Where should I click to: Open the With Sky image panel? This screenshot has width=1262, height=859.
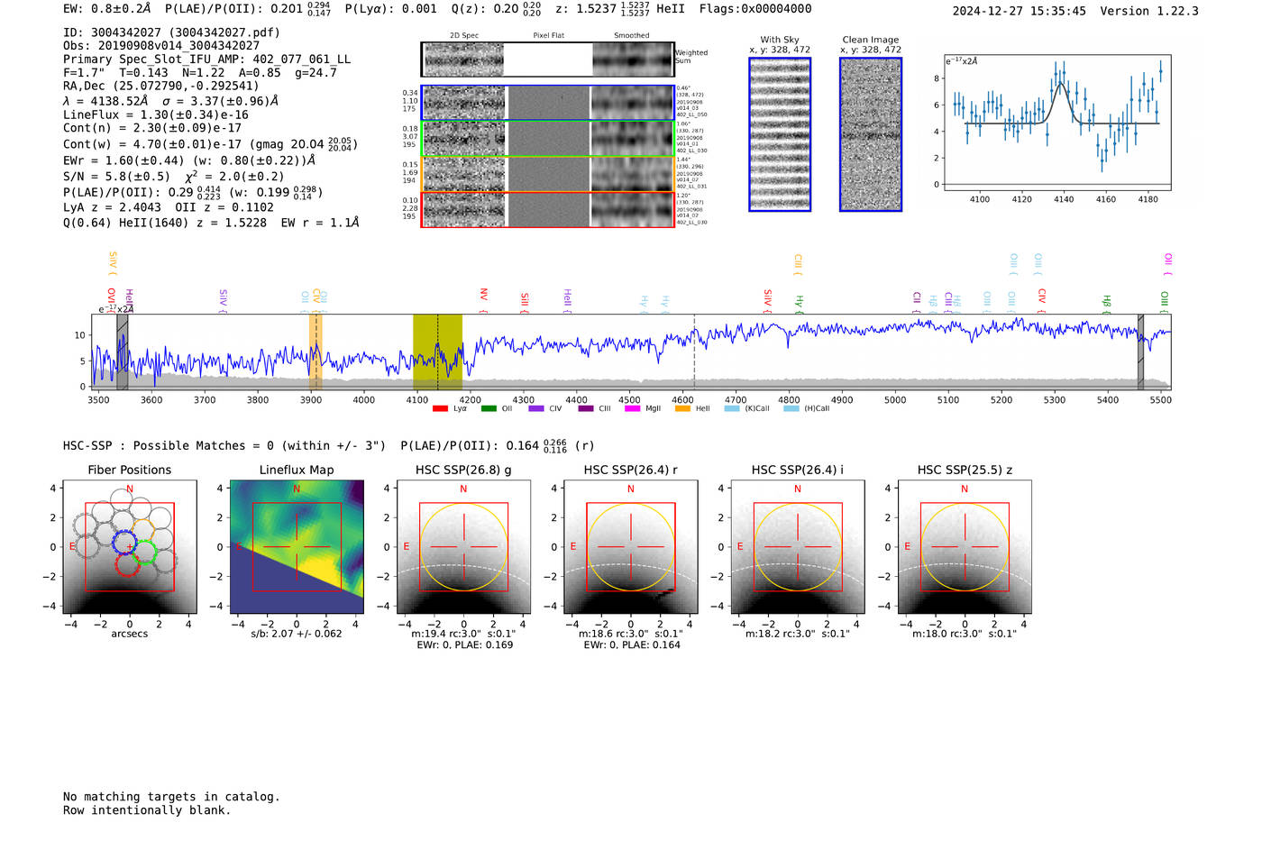[x=780, y=134]
